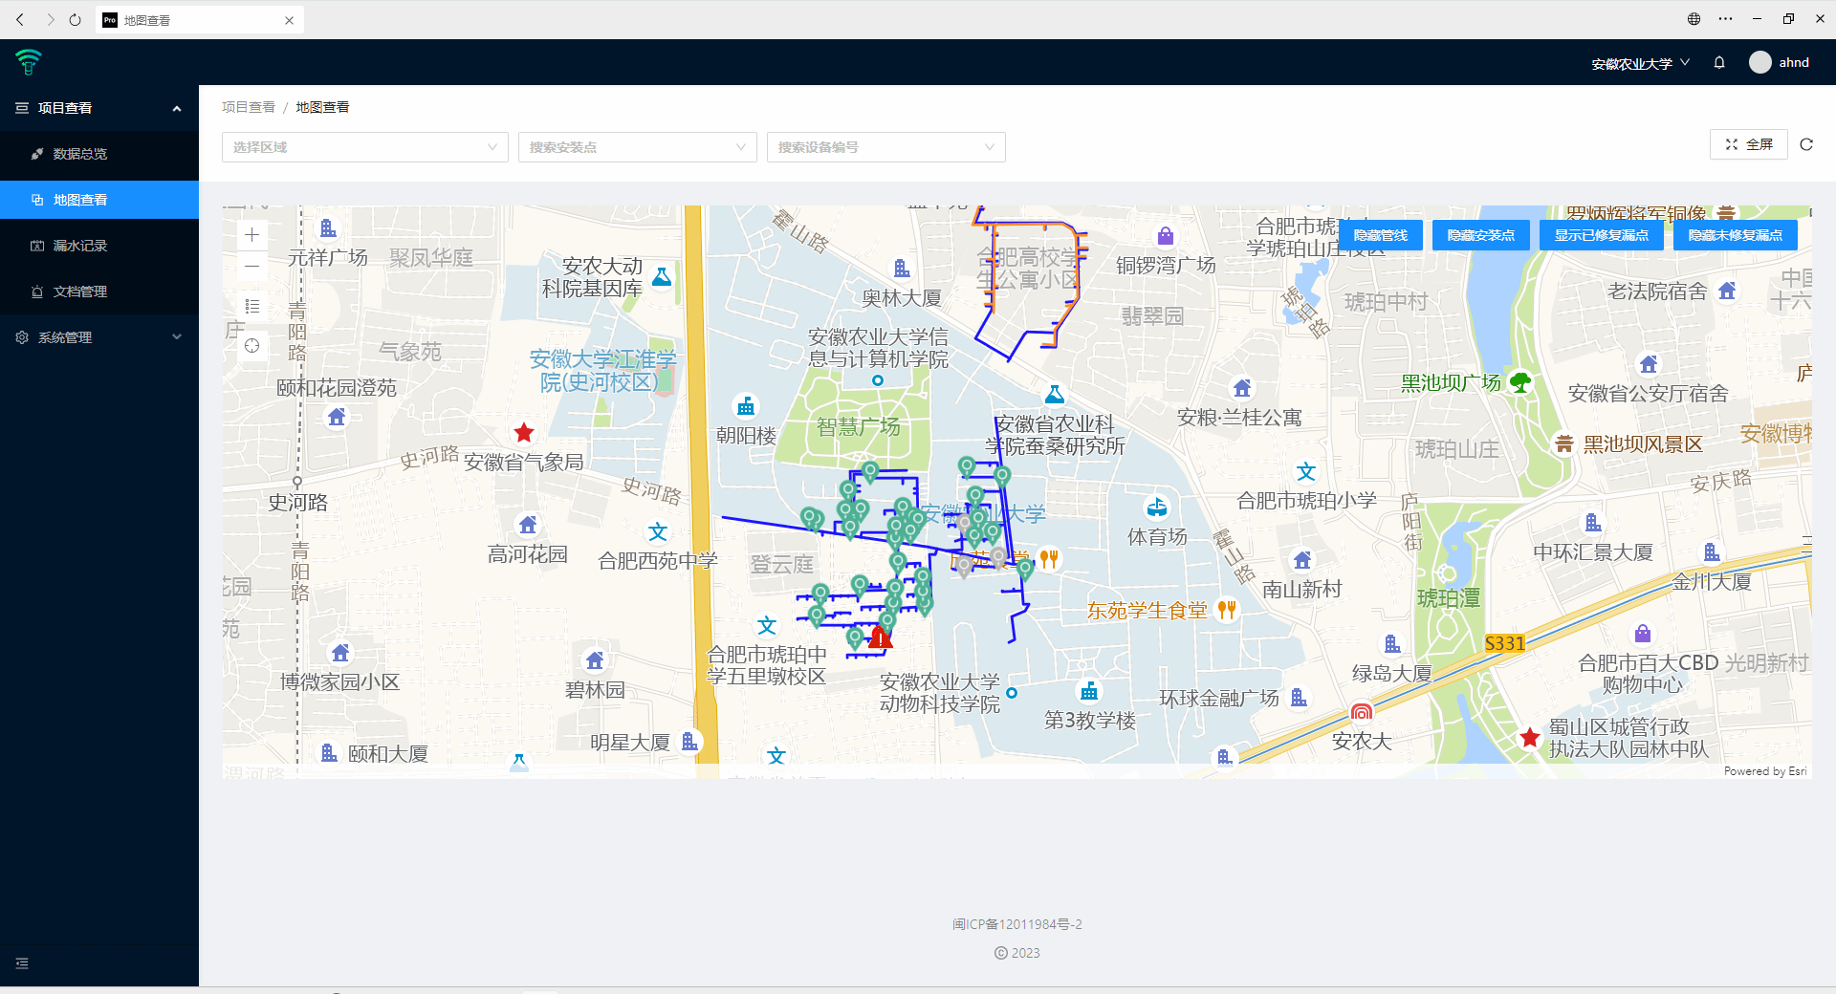
Task: Click the refresh icon beside 全屏
Action: click(x=1806, y=144)
